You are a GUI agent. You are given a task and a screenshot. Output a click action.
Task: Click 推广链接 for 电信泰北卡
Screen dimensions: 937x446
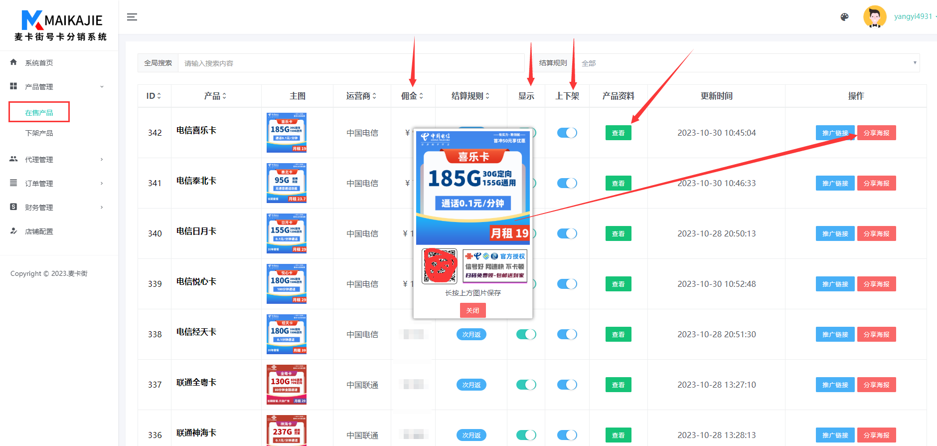pos(835,183)
